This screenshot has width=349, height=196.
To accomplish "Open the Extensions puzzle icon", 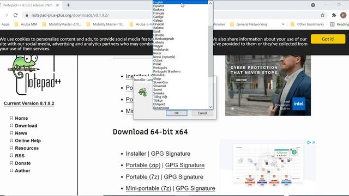I will click(334, 15).
